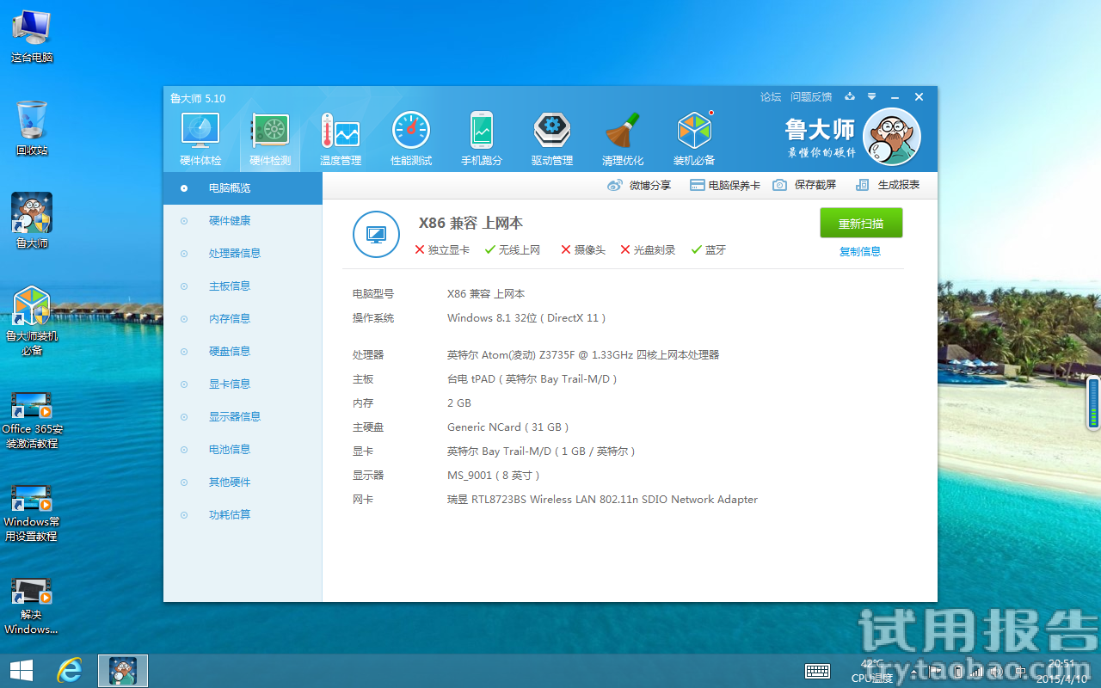Image resolution: width=1101 pixels, height=688 pixels.
Task: Click the green 重新扫描 rescan button
Action: click(861, 223)
